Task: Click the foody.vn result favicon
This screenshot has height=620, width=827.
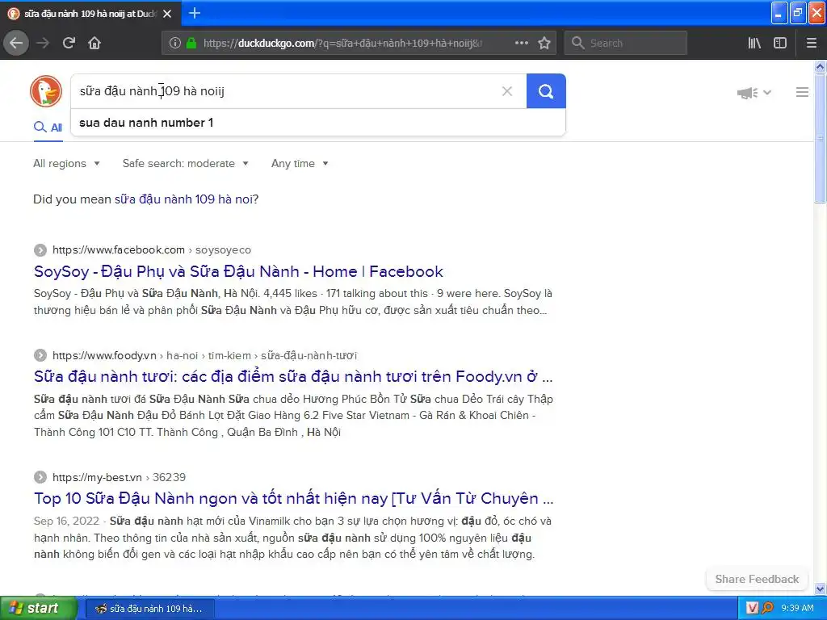Action: point(40,355)
